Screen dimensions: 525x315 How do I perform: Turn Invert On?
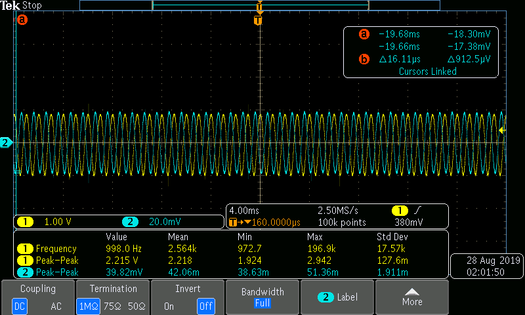pyautogui.click(x=169, y=306)
